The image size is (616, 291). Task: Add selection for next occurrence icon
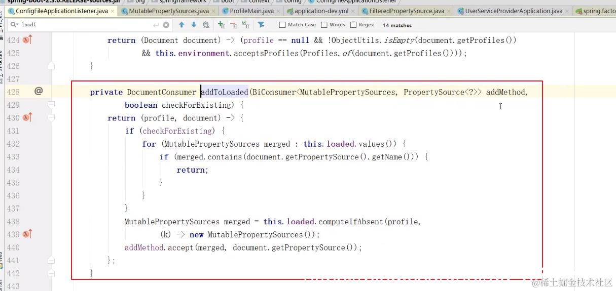pyautogui.click(x=221, y=25)
